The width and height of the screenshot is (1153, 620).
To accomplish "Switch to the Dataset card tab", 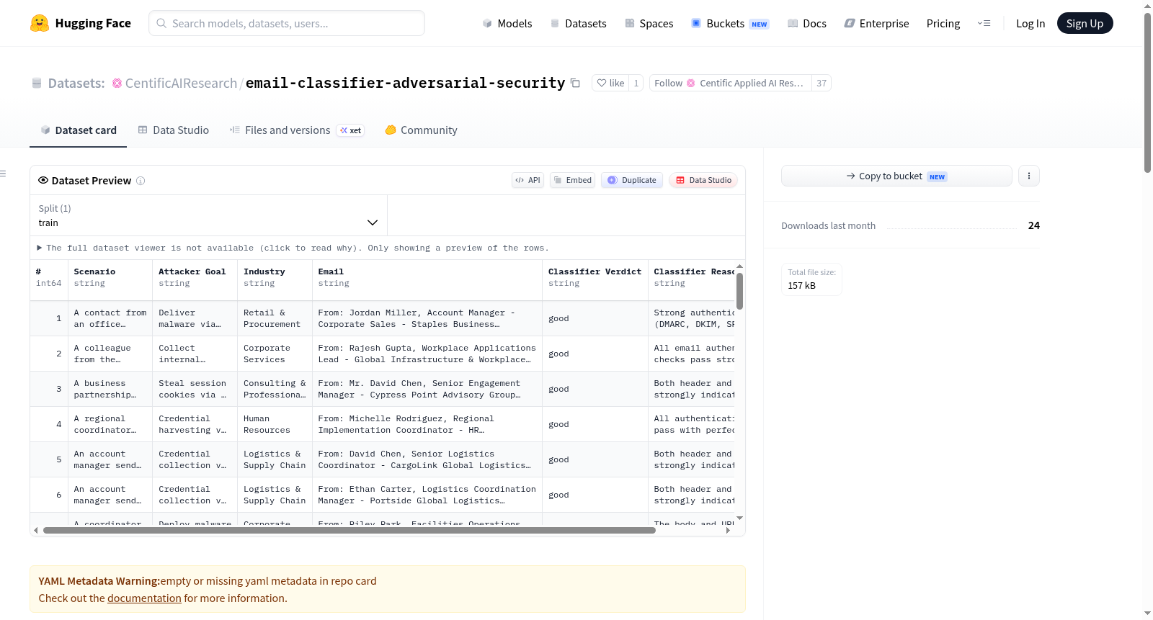I will point(78,130).
